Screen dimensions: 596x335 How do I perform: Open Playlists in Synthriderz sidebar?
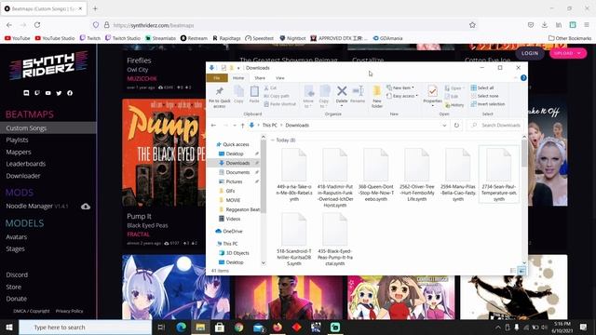17,141
